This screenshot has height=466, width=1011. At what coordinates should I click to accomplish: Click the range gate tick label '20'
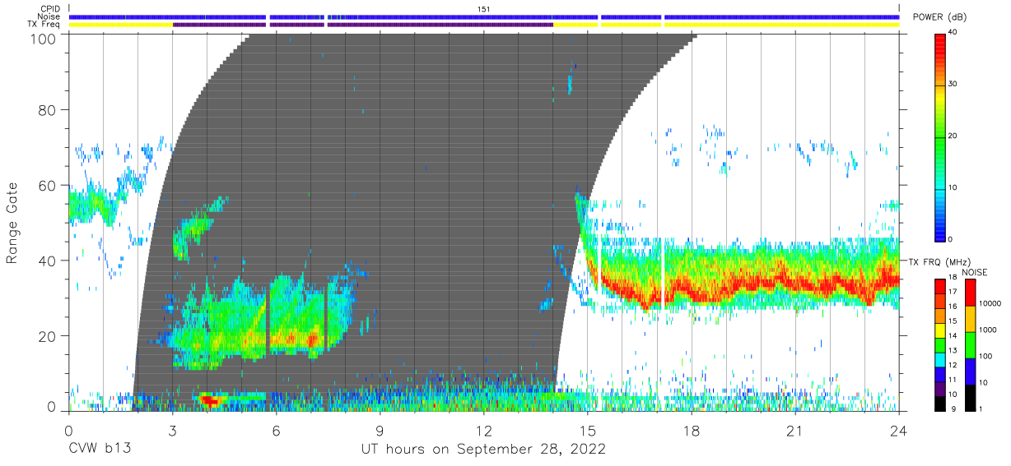pyautogui.click(x=48, y=335)
